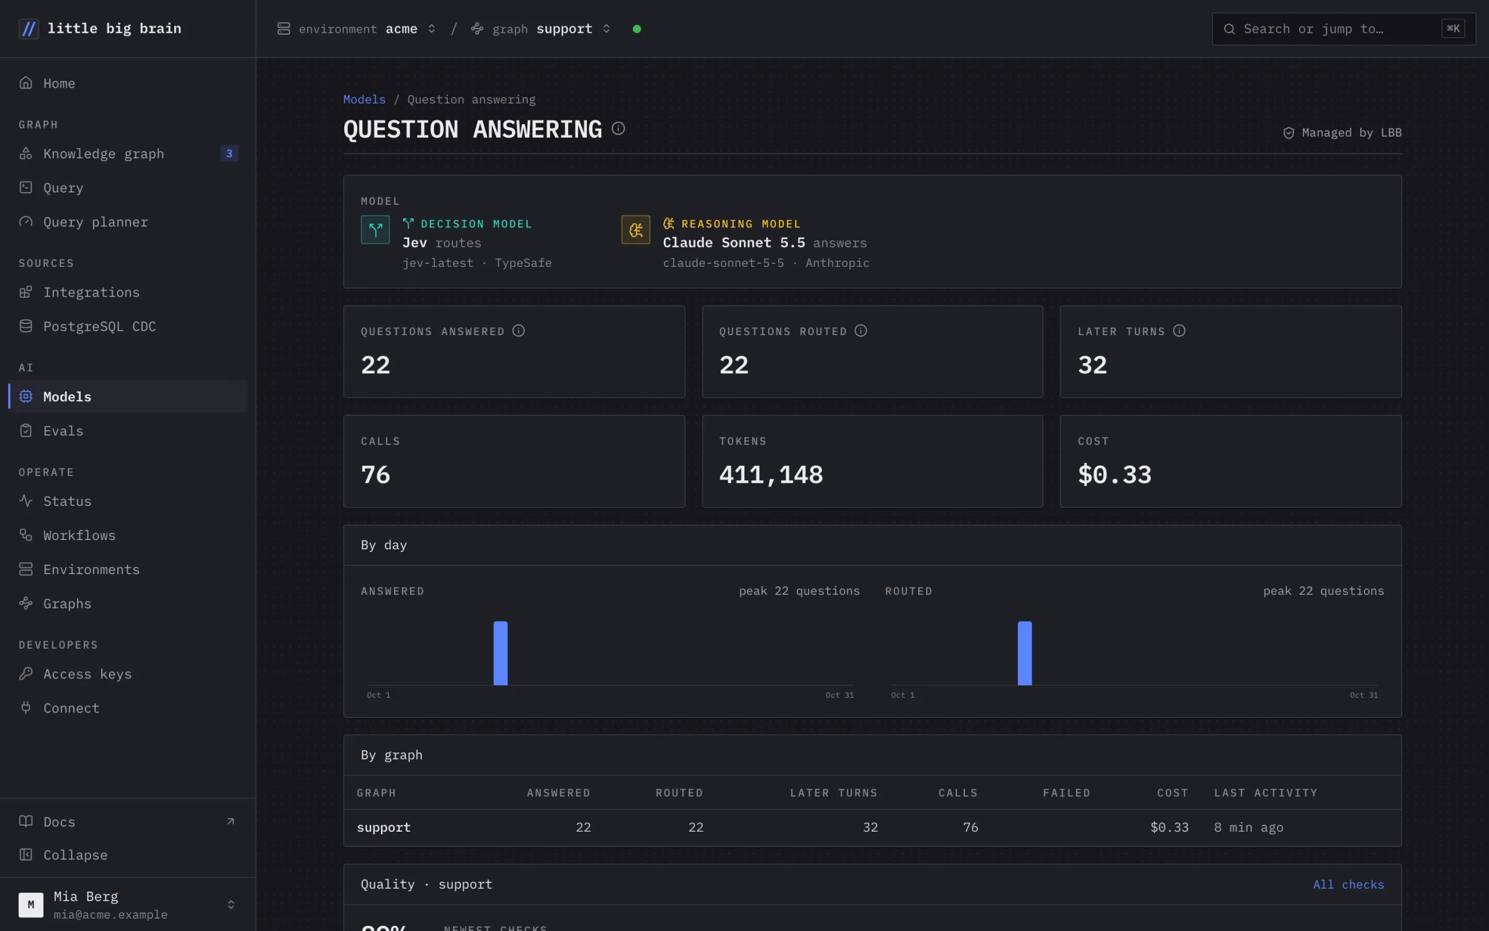Open the All checks link

(x=1348, y=884)
